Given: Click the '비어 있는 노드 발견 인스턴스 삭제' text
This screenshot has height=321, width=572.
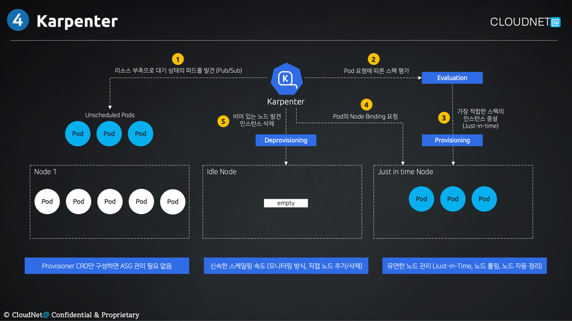Looking at the screenshot, I should 257,119.
